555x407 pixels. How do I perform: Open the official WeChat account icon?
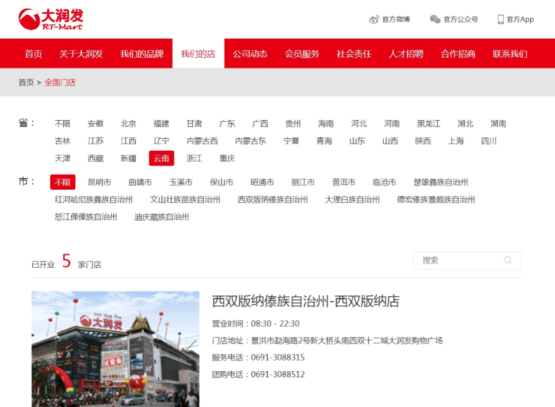(435, 19)
